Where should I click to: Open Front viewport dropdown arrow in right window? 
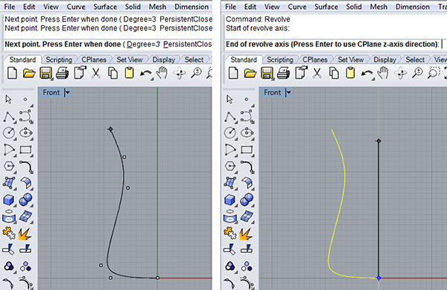[x=289, y=92]
